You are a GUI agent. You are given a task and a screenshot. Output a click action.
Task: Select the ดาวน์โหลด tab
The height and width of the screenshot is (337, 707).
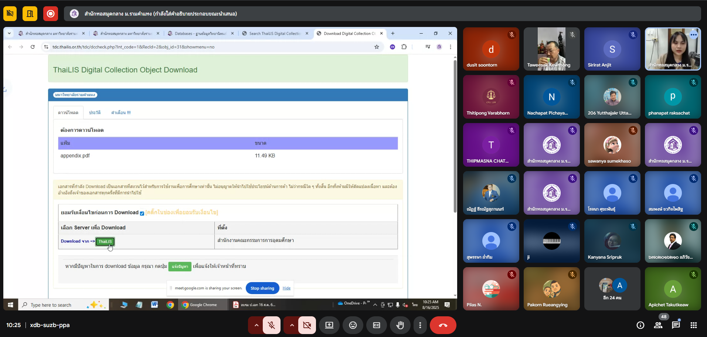(68, 113)
